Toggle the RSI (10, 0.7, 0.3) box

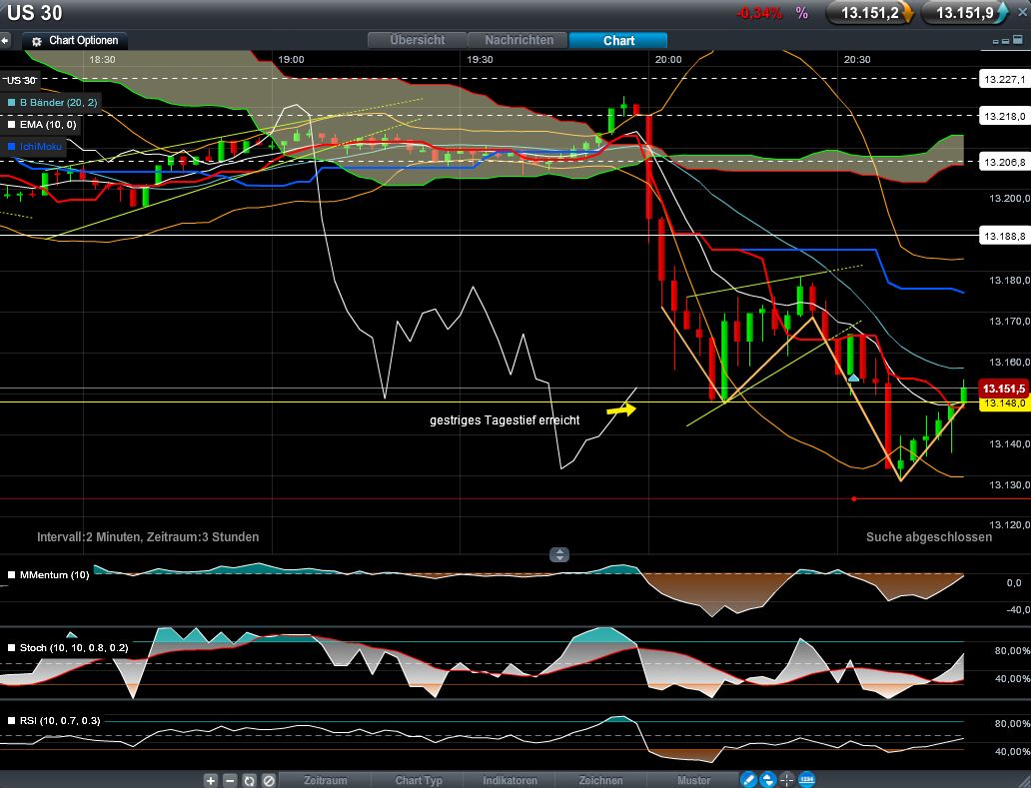(11, 721)
